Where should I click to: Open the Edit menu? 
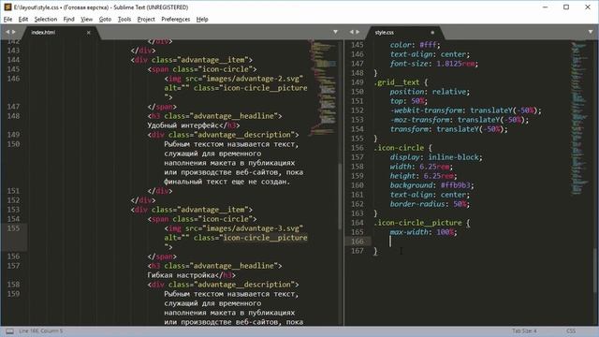point(23,19)
